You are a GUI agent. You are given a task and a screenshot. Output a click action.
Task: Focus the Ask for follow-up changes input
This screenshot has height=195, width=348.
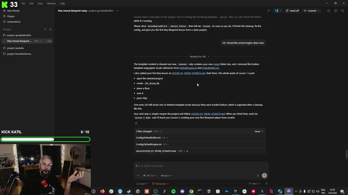(x=201, y=166)
